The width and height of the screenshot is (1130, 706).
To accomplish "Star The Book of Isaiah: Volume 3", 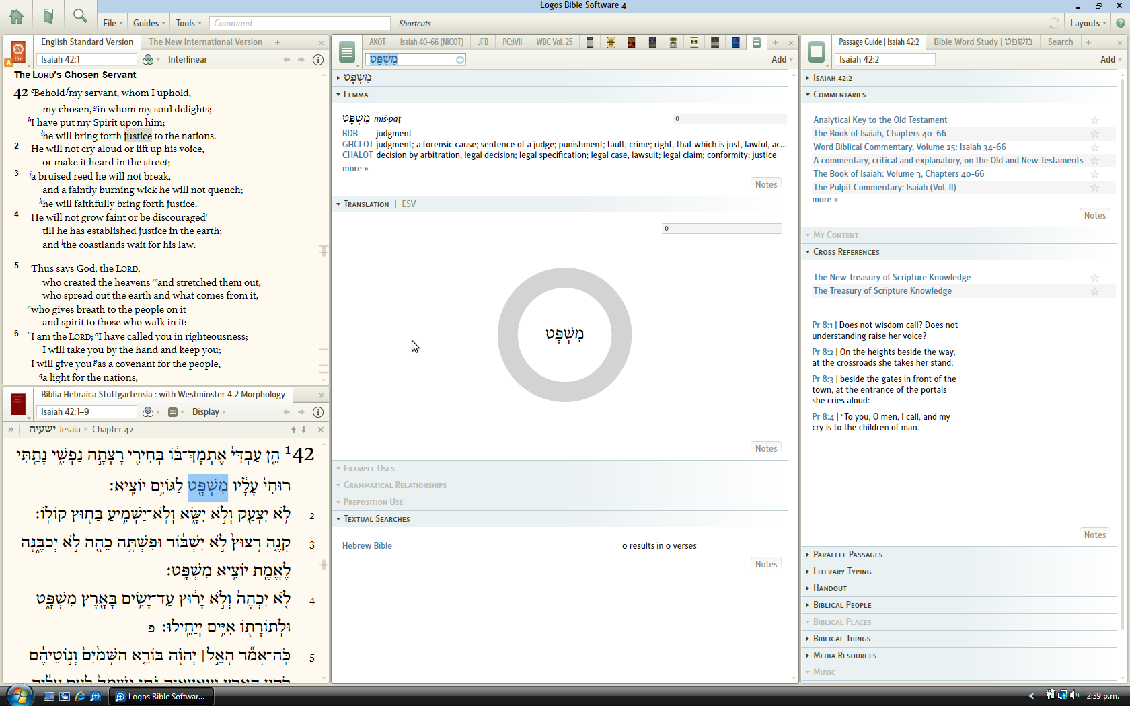I will tap(1094, 174).
